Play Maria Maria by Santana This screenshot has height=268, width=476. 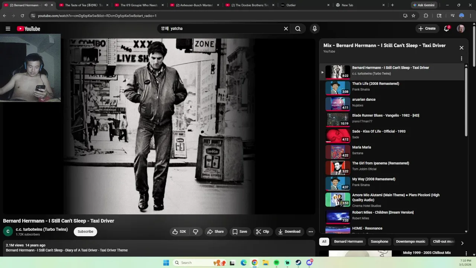(x=392, y=151)
